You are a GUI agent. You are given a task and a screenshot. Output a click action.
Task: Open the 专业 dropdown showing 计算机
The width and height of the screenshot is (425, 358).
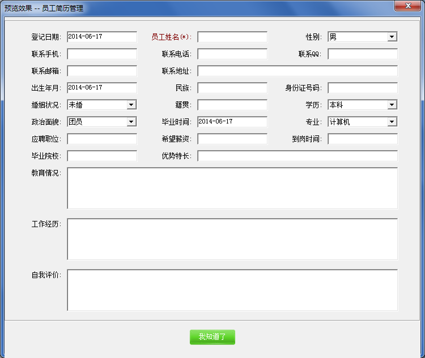click(363, 122)
